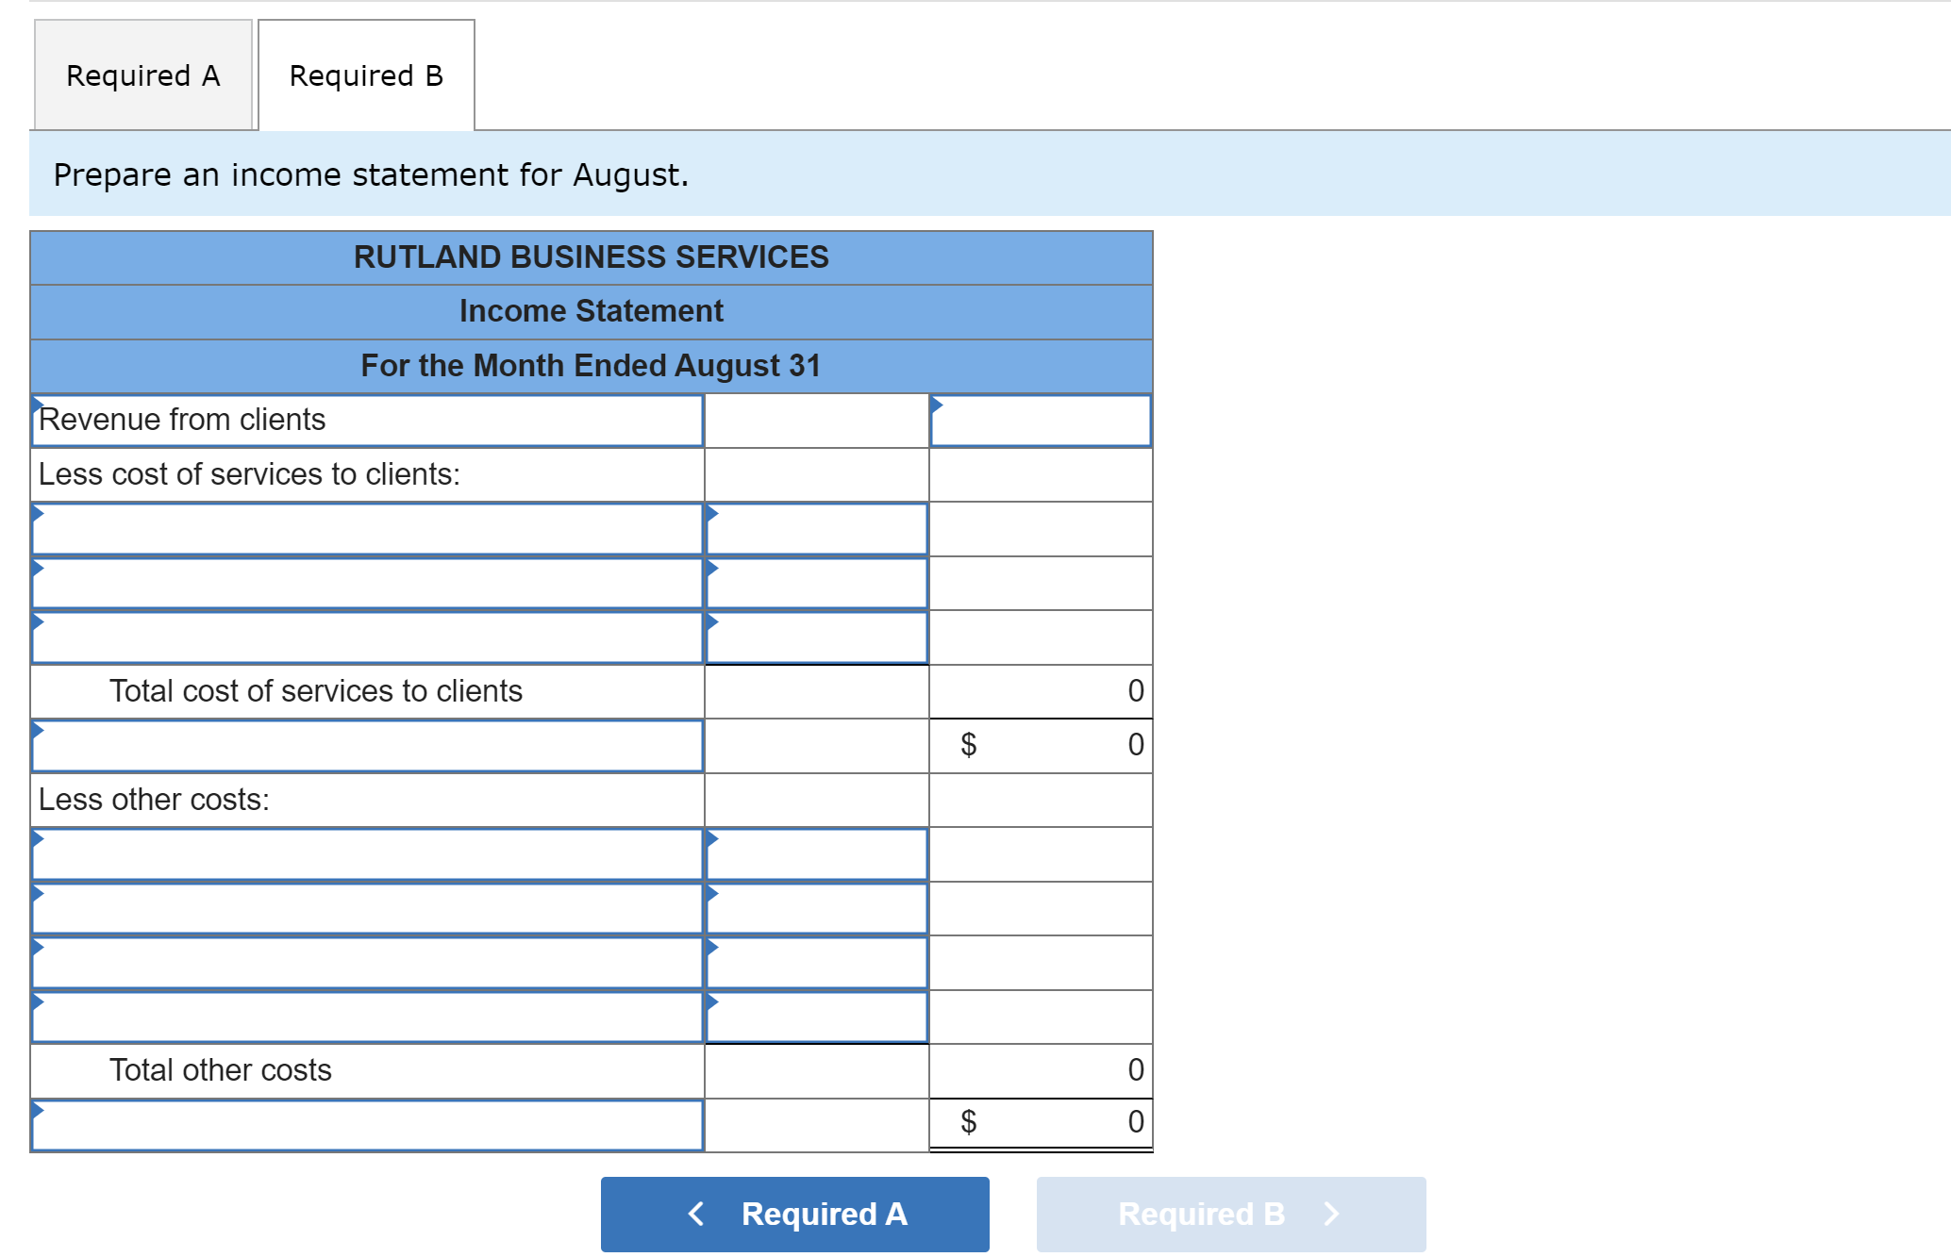Open the second dropdown under Less other costs
Viewport: 1951px width, 1257px height.
(368, 908)
